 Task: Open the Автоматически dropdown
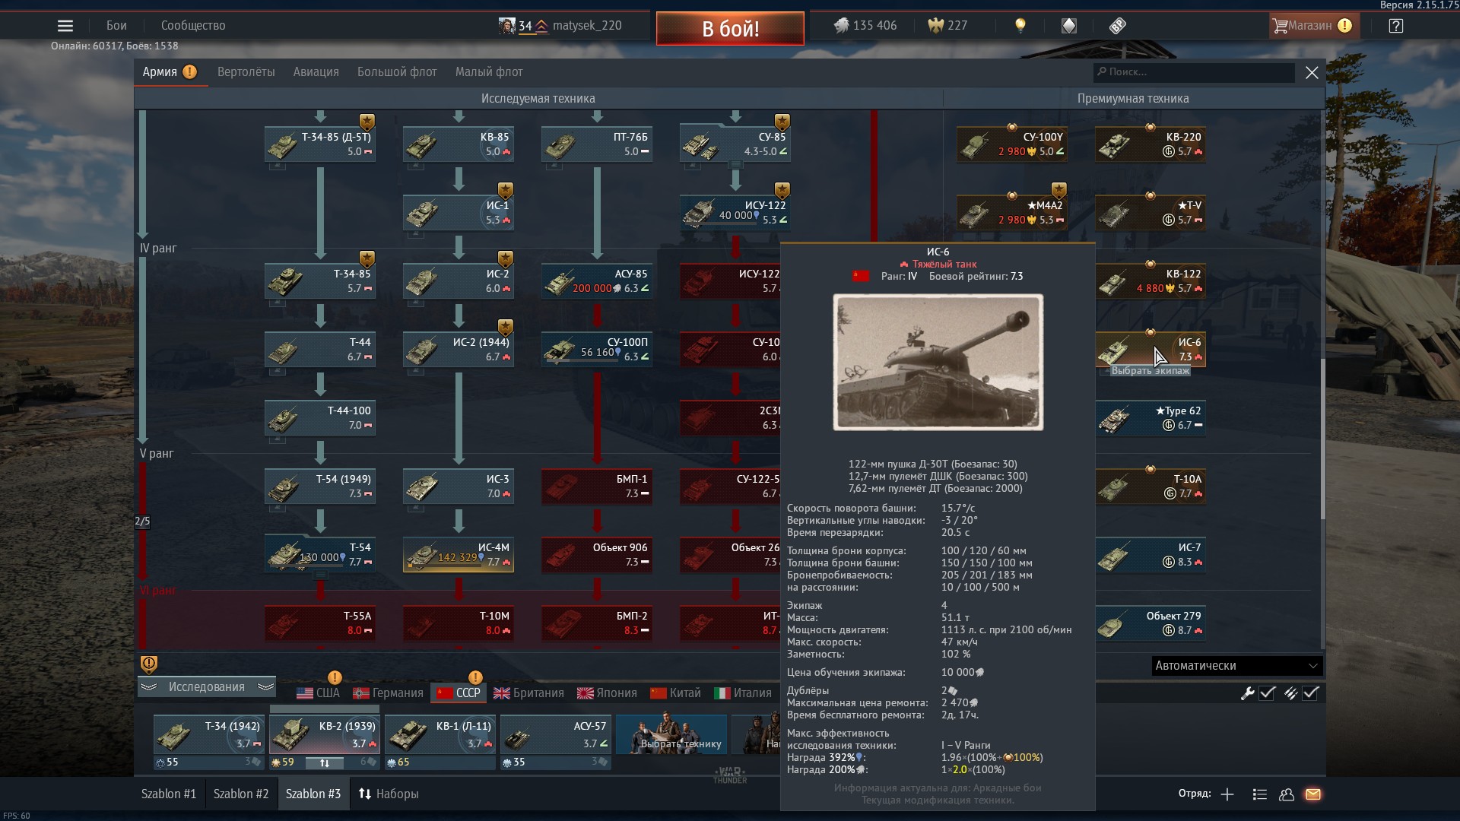(x=1236, y=666)
